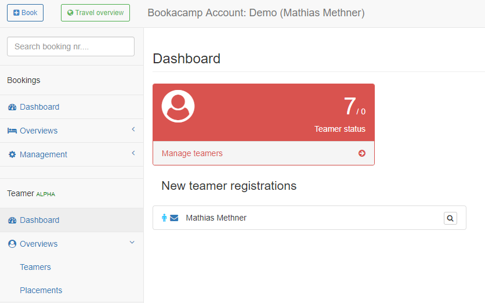The width and height of the screenshot is (485, 303).
Task: Click the envelope icon next to Mathias Methner
Action: (x=174, y=218)
